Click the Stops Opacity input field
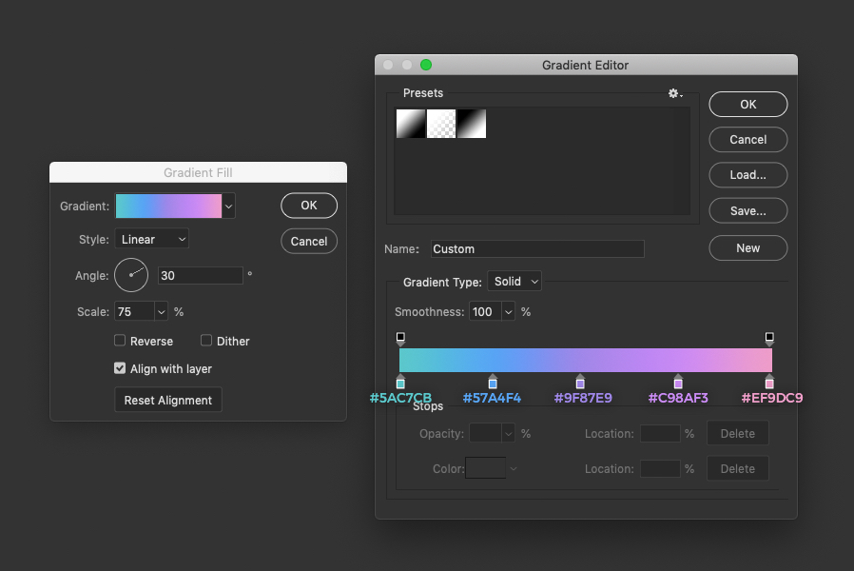 [x=485, y=434]
